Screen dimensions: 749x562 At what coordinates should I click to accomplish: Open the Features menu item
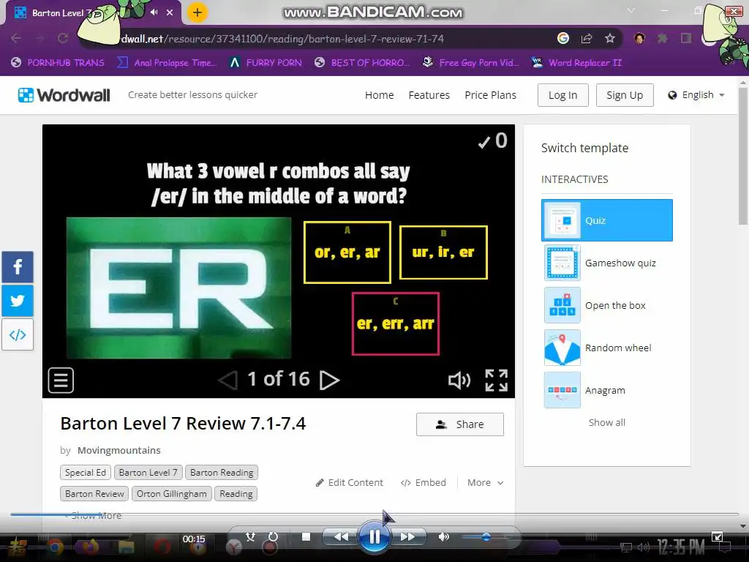[x=429, y=95]
